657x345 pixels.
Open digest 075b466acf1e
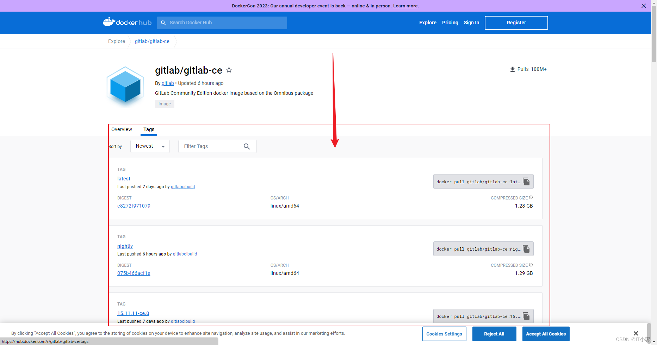pyautogui.click(x=134, y=273)
